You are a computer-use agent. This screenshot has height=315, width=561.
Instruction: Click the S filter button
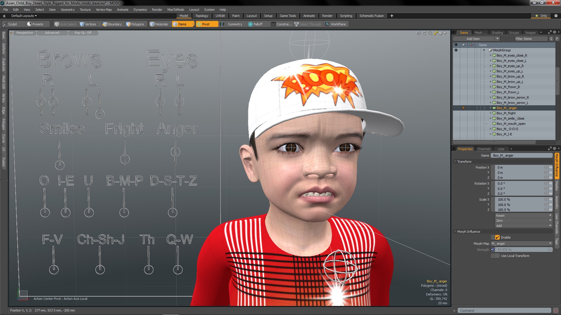[551, 39]
